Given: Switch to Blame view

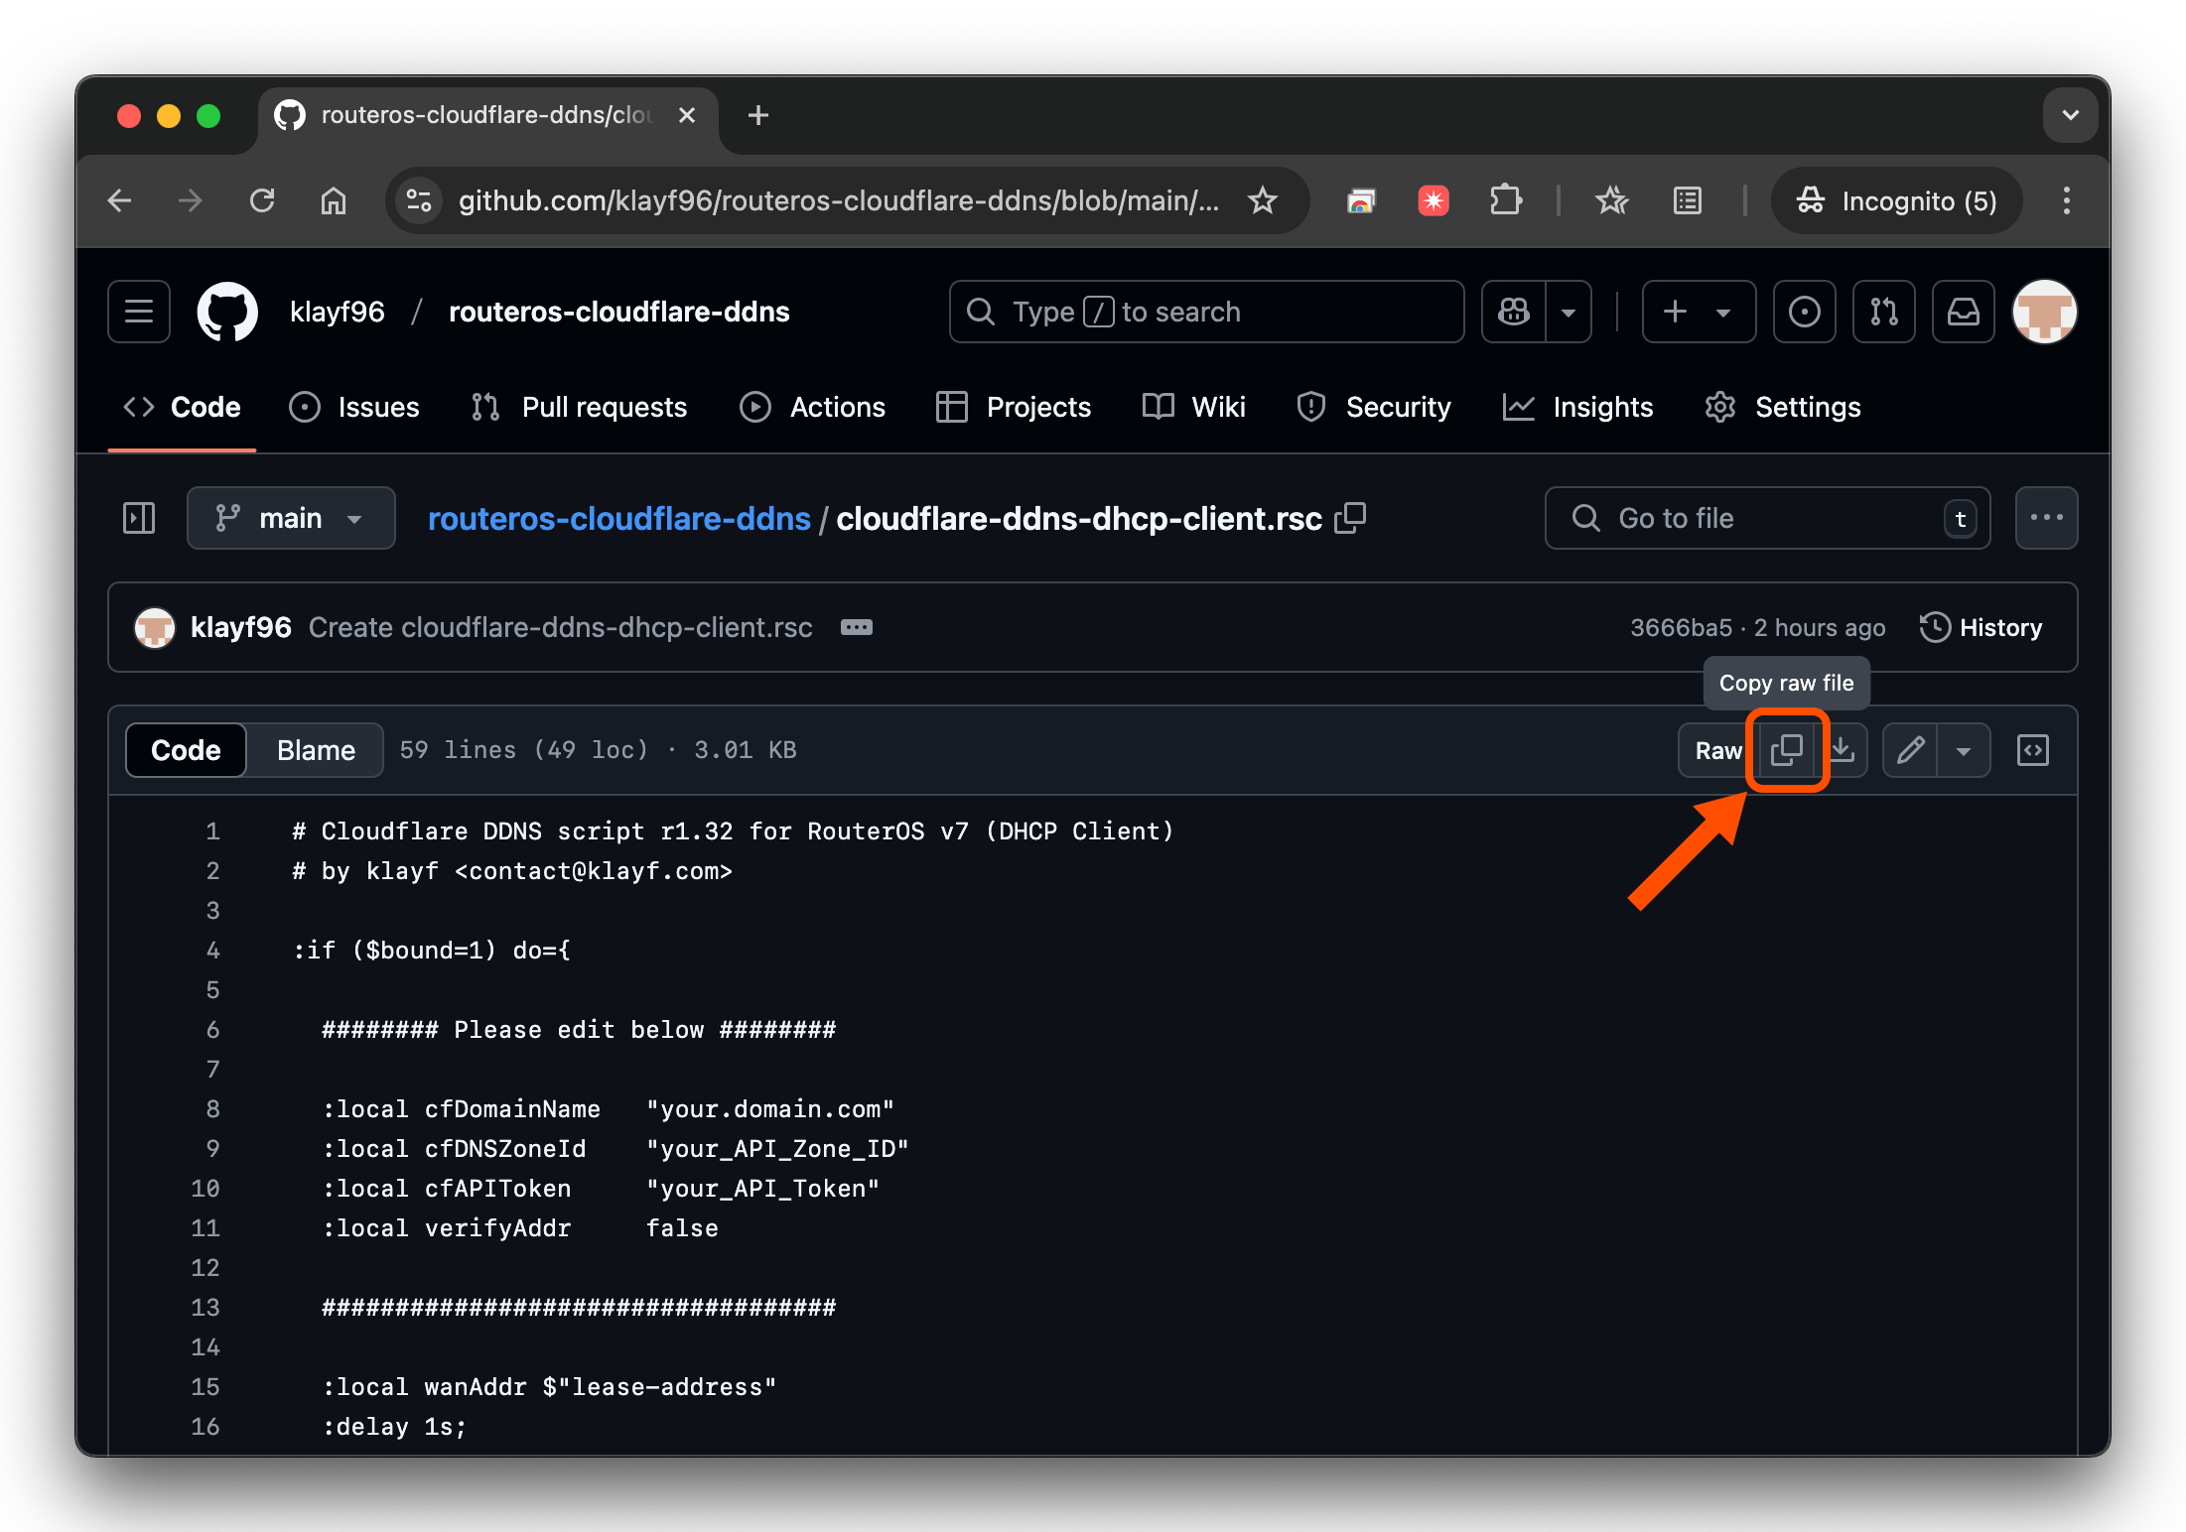Looking at the screenshot, I should tap(316, 750).
